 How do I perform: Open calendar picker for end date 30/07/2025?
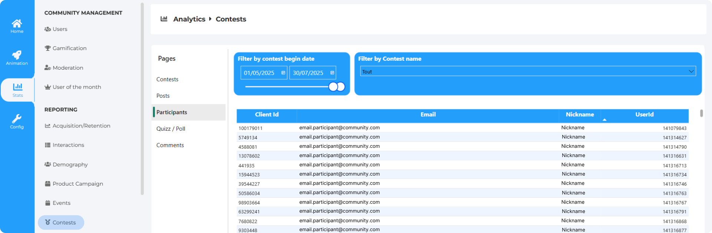click(332, 73)
